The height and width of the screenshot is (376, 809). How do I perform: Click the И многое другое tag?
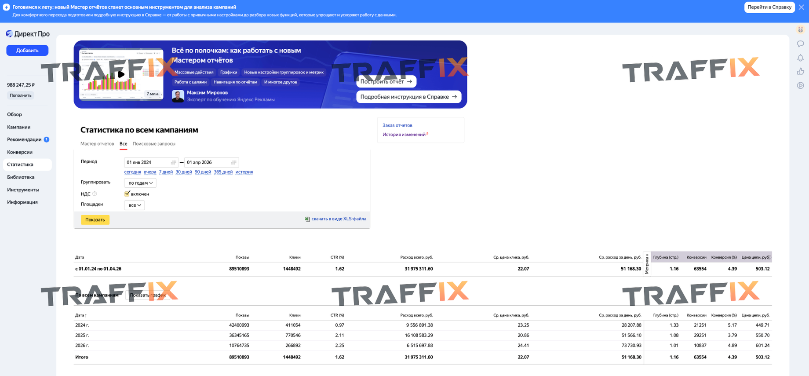(281, 82)
